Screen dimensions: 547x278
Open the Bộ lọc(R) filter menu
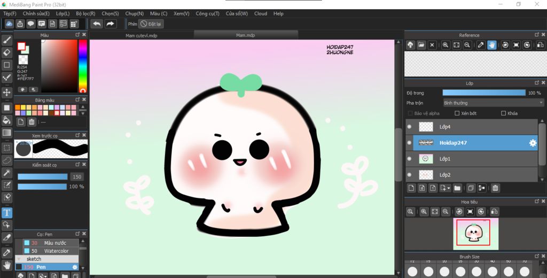(x=85, y=13)
